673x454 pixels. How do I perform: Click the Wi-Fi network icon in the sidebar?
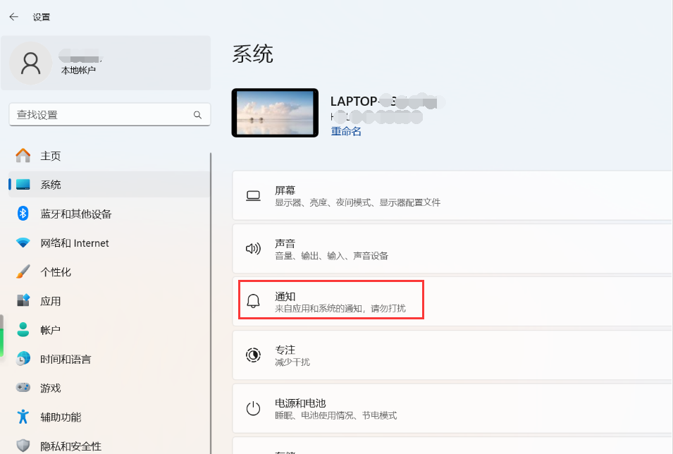23,243
